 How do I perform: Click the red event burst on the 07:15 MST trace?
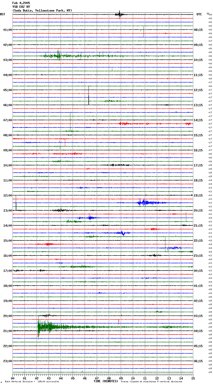pos(125,123)
